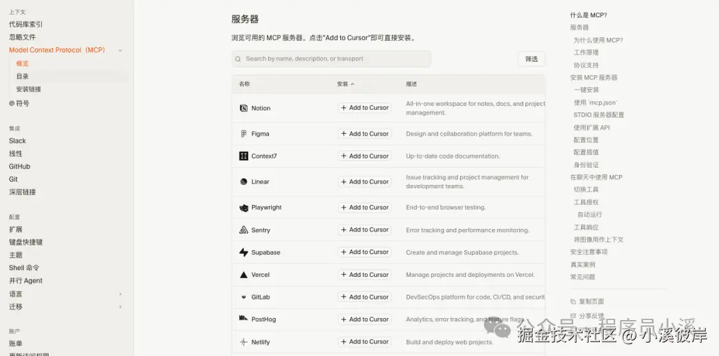Screen dimensions: 719x356
Task: Click the Figma logo icon
Action: [244, 134]
